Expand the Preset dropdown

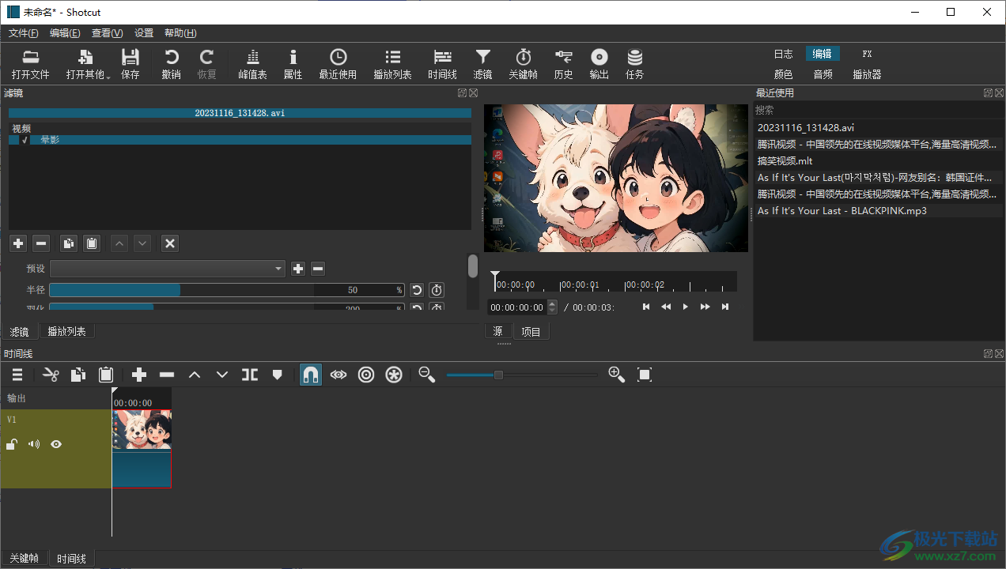click(168, 269)
